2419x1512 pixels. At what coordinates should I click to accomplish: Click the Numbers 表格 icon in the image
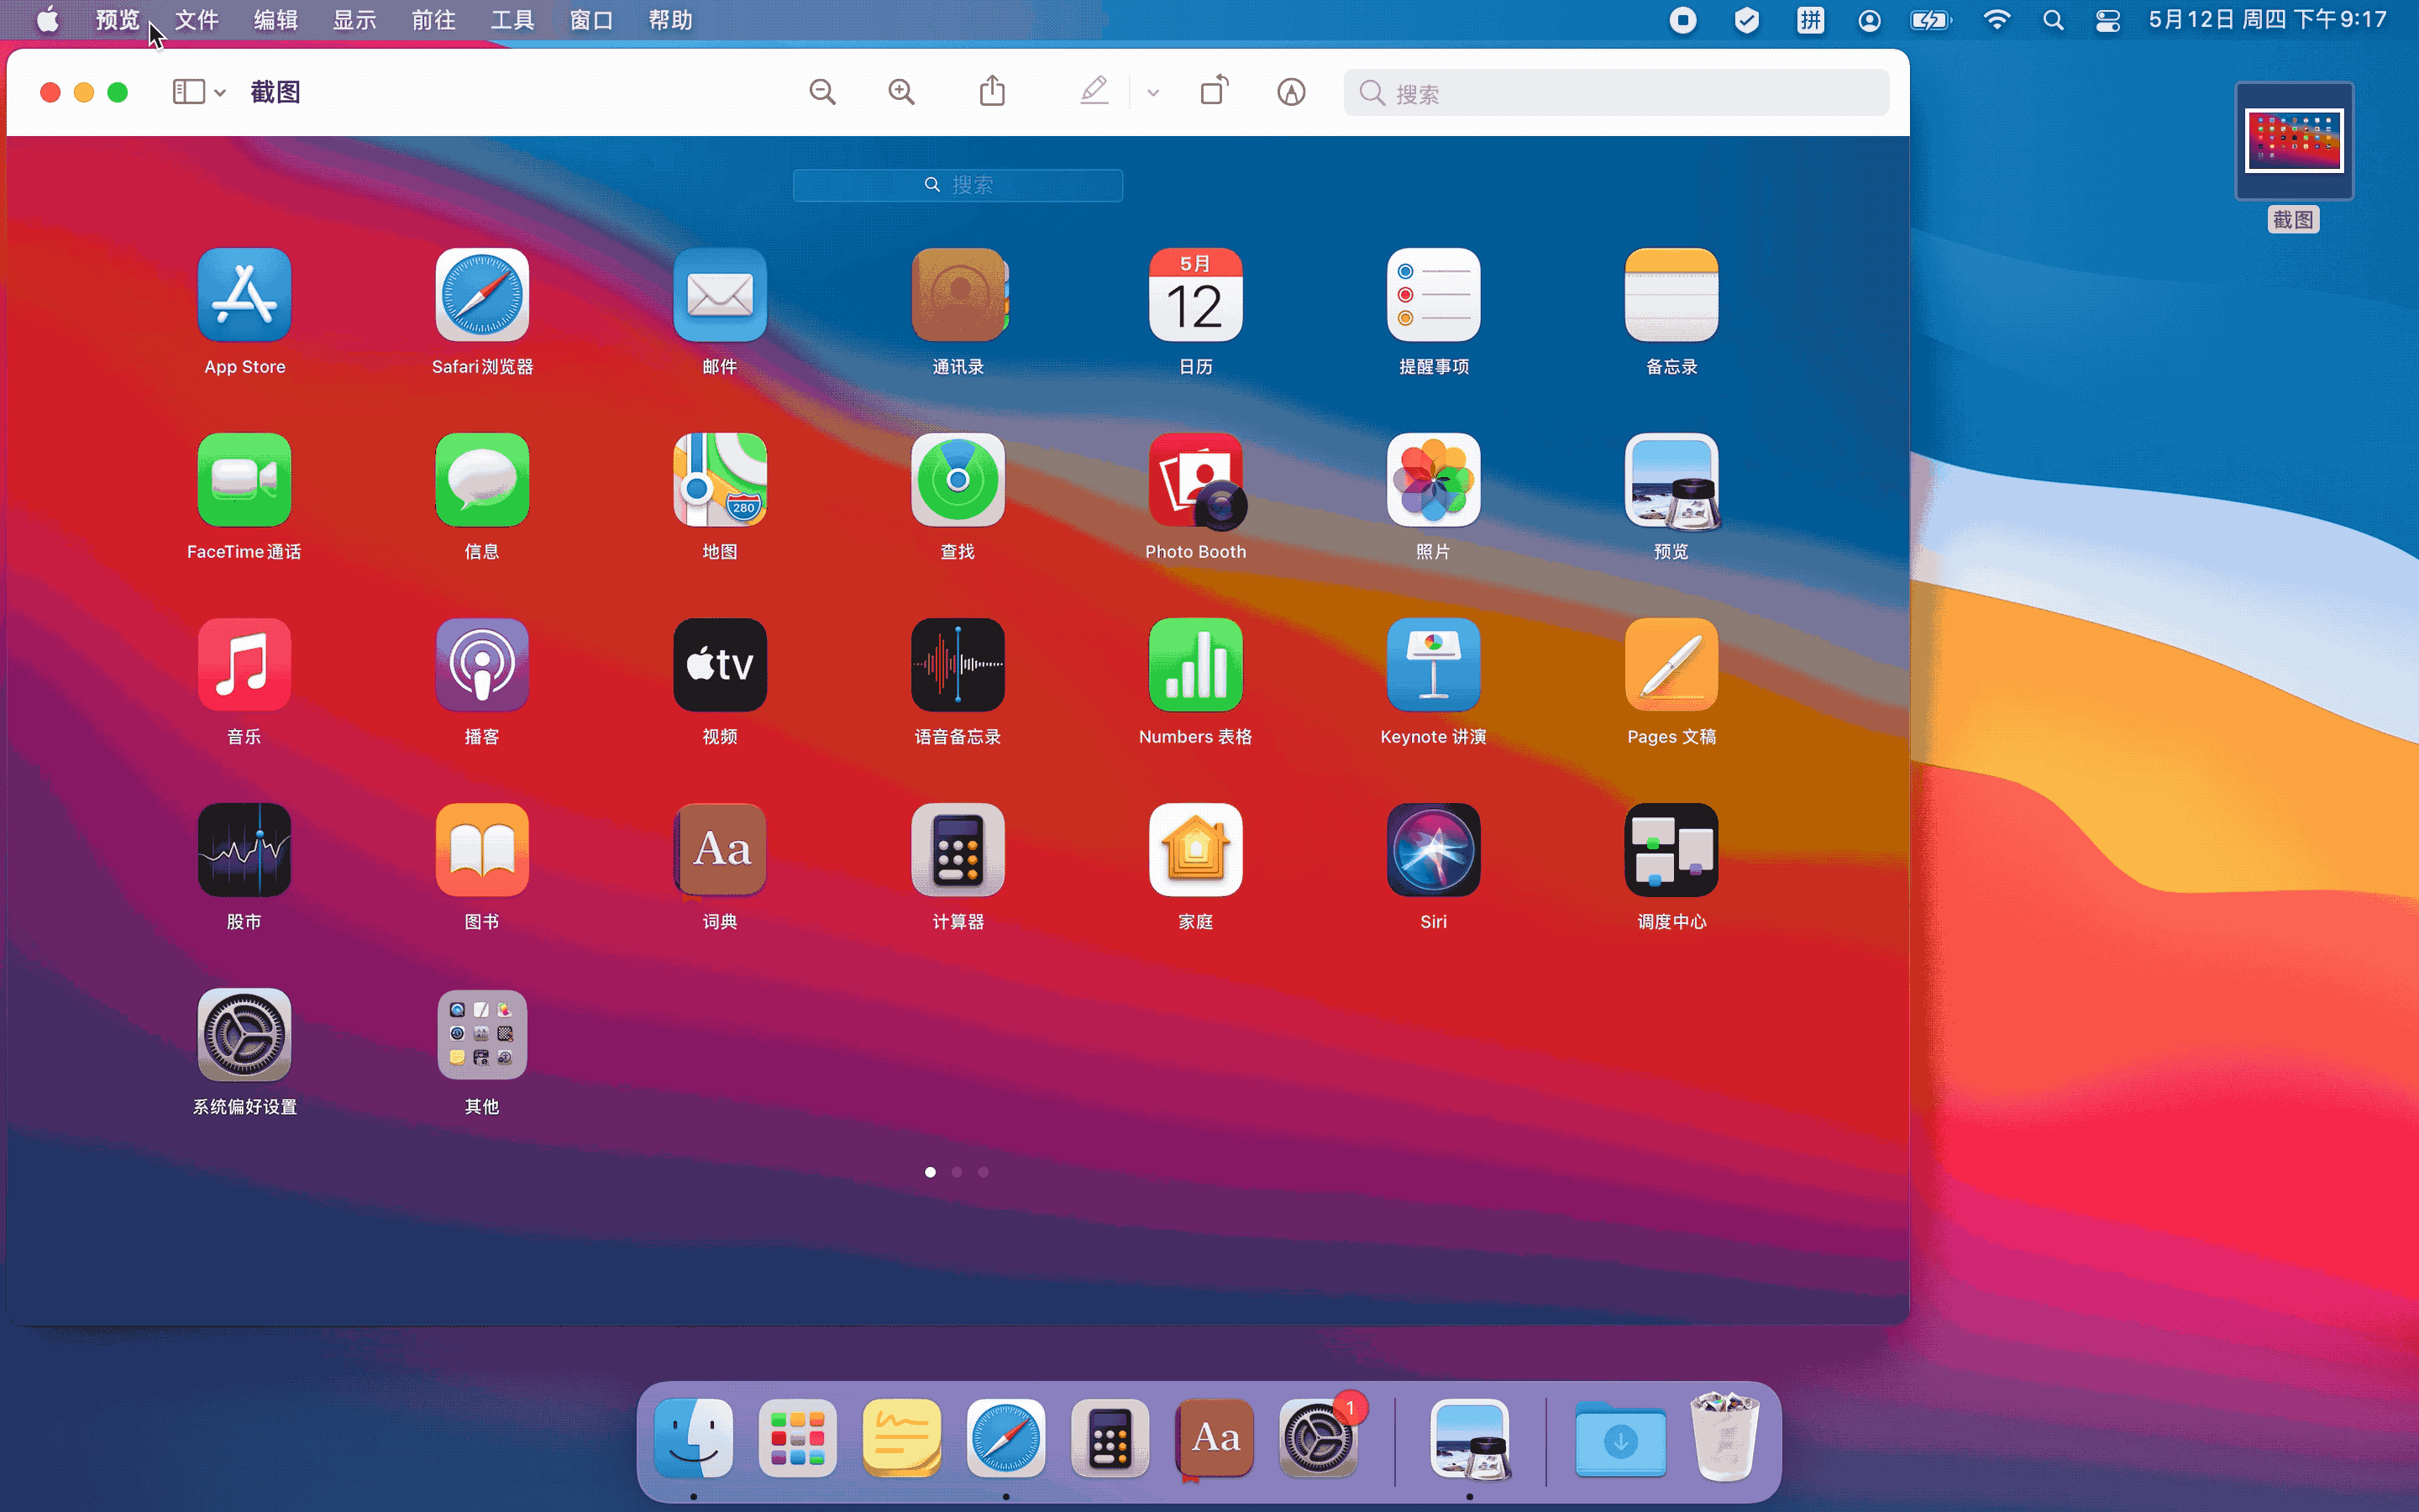click(1195, 665)
